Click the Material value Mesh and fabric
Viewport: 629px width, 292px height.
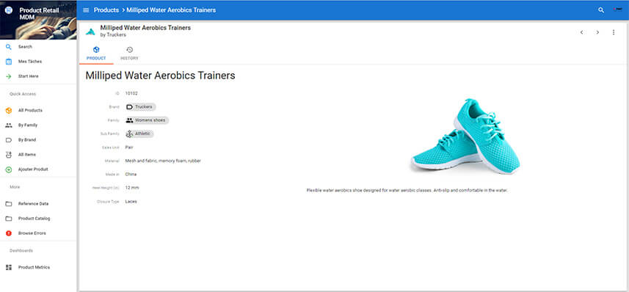coord(163,161)
